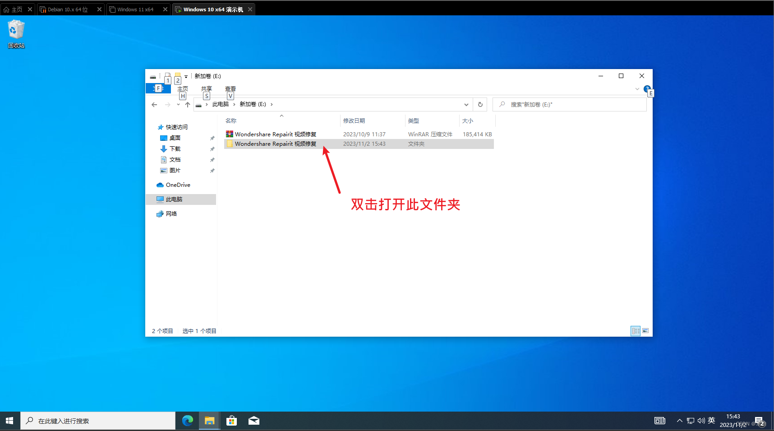
Task: Click the yellow folder icon in the file list
Action: tap(230, 144)
